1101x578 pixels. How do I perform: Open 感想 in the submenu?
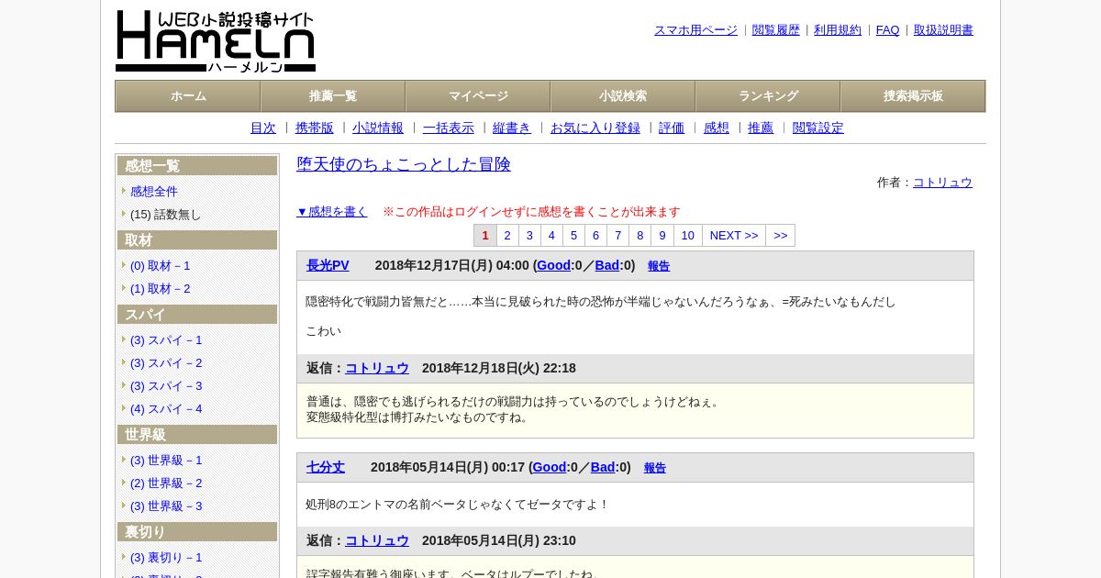717,128
